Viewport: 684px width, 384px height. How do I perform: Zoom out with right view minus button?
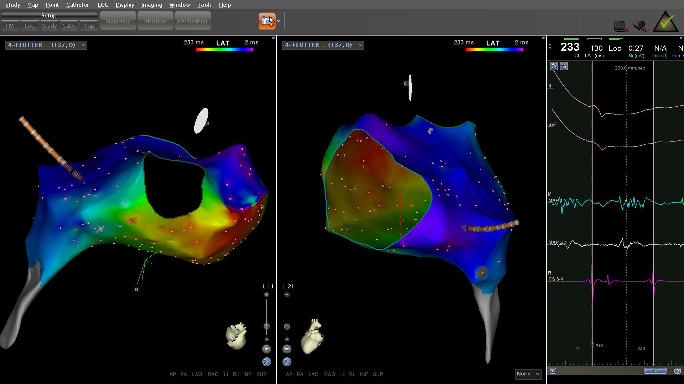pyautogui.click(x=287, y=340)
